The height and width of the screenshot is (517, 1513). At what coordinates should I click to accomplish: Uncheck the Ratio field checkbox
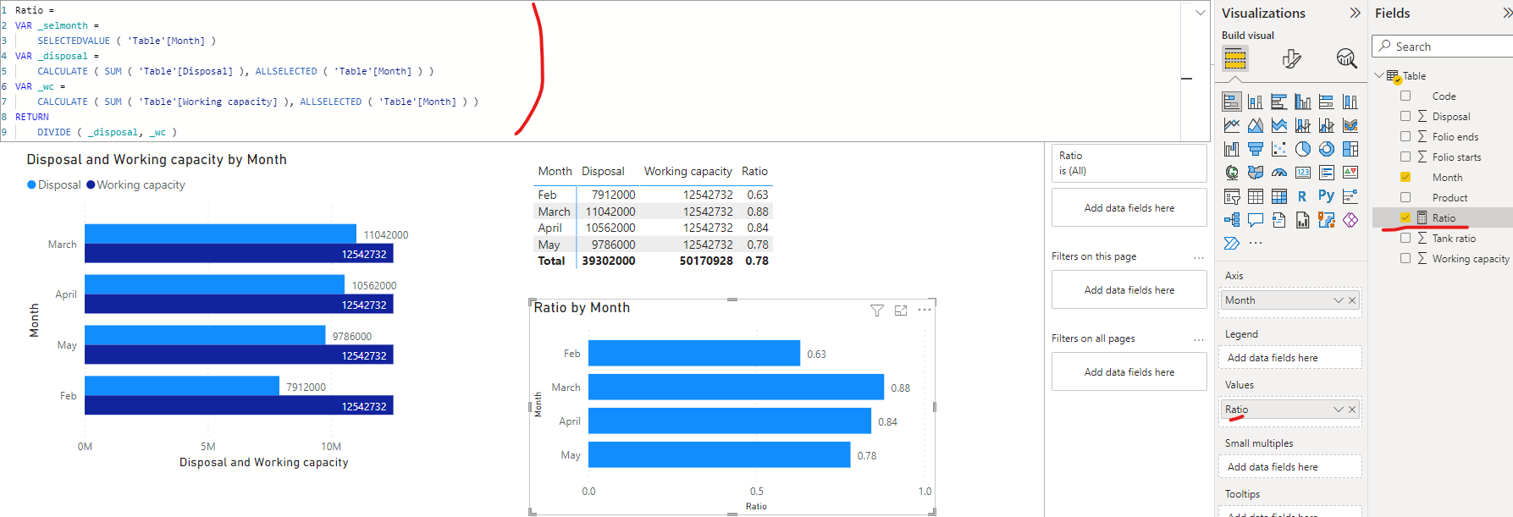(1405, 217)
